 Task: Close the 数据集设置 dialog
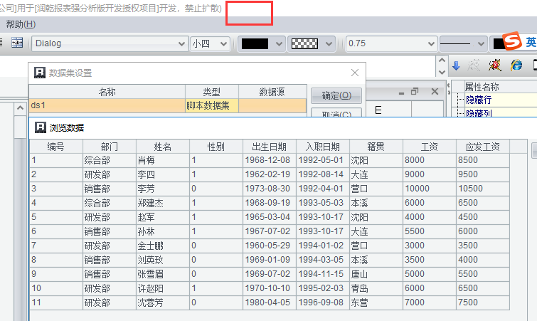[x=355, y=73]
